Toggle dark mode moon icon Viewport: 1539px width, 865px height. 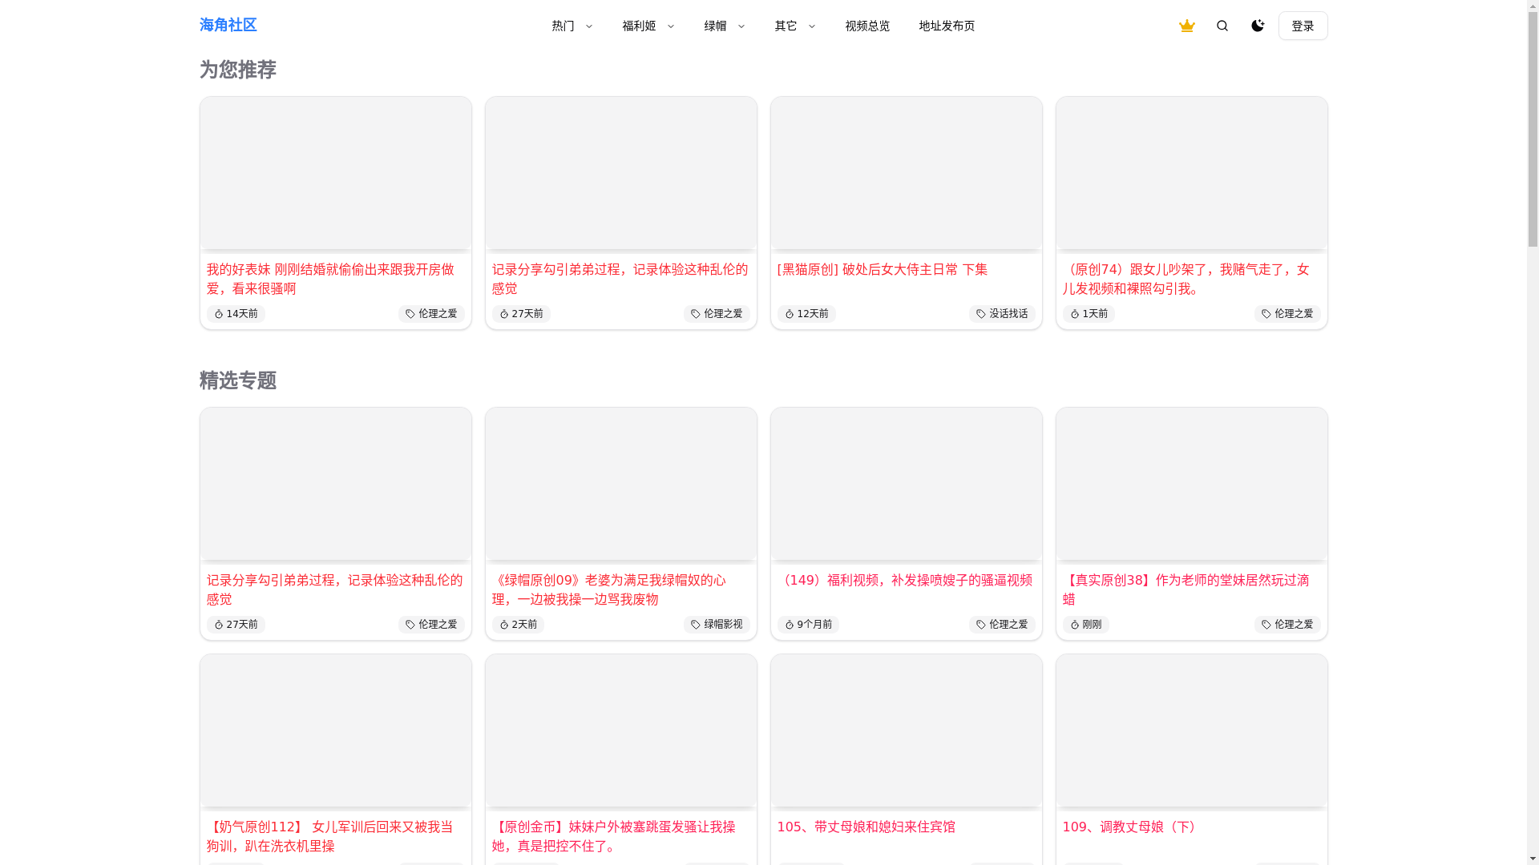(x=1257, y=26)
